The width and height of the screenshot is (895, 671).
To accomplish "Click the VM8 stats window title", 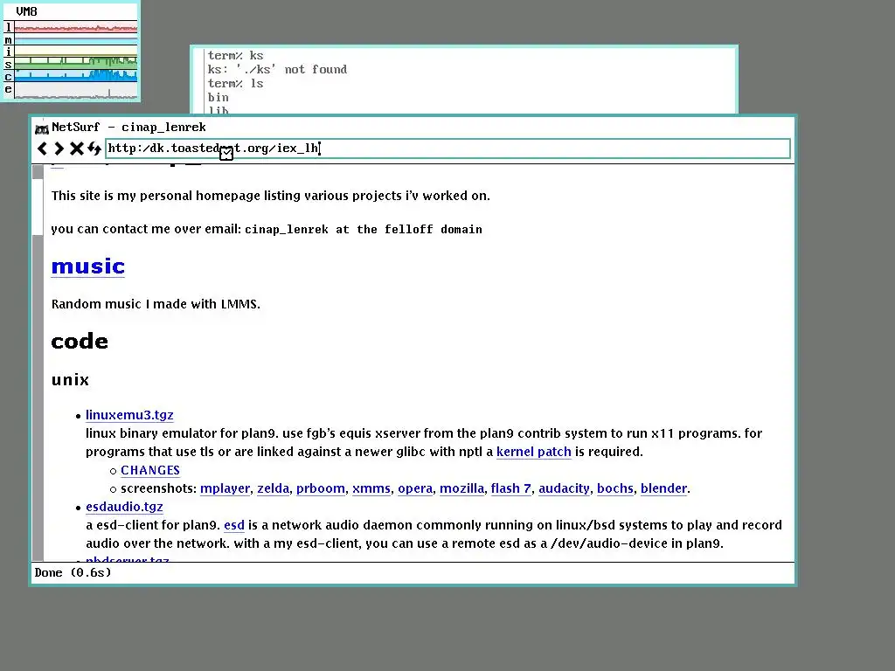I will (x=26, y=11).
